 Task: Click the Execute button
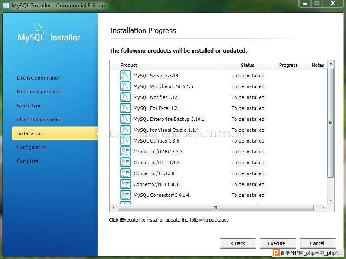tap(277, 243)
